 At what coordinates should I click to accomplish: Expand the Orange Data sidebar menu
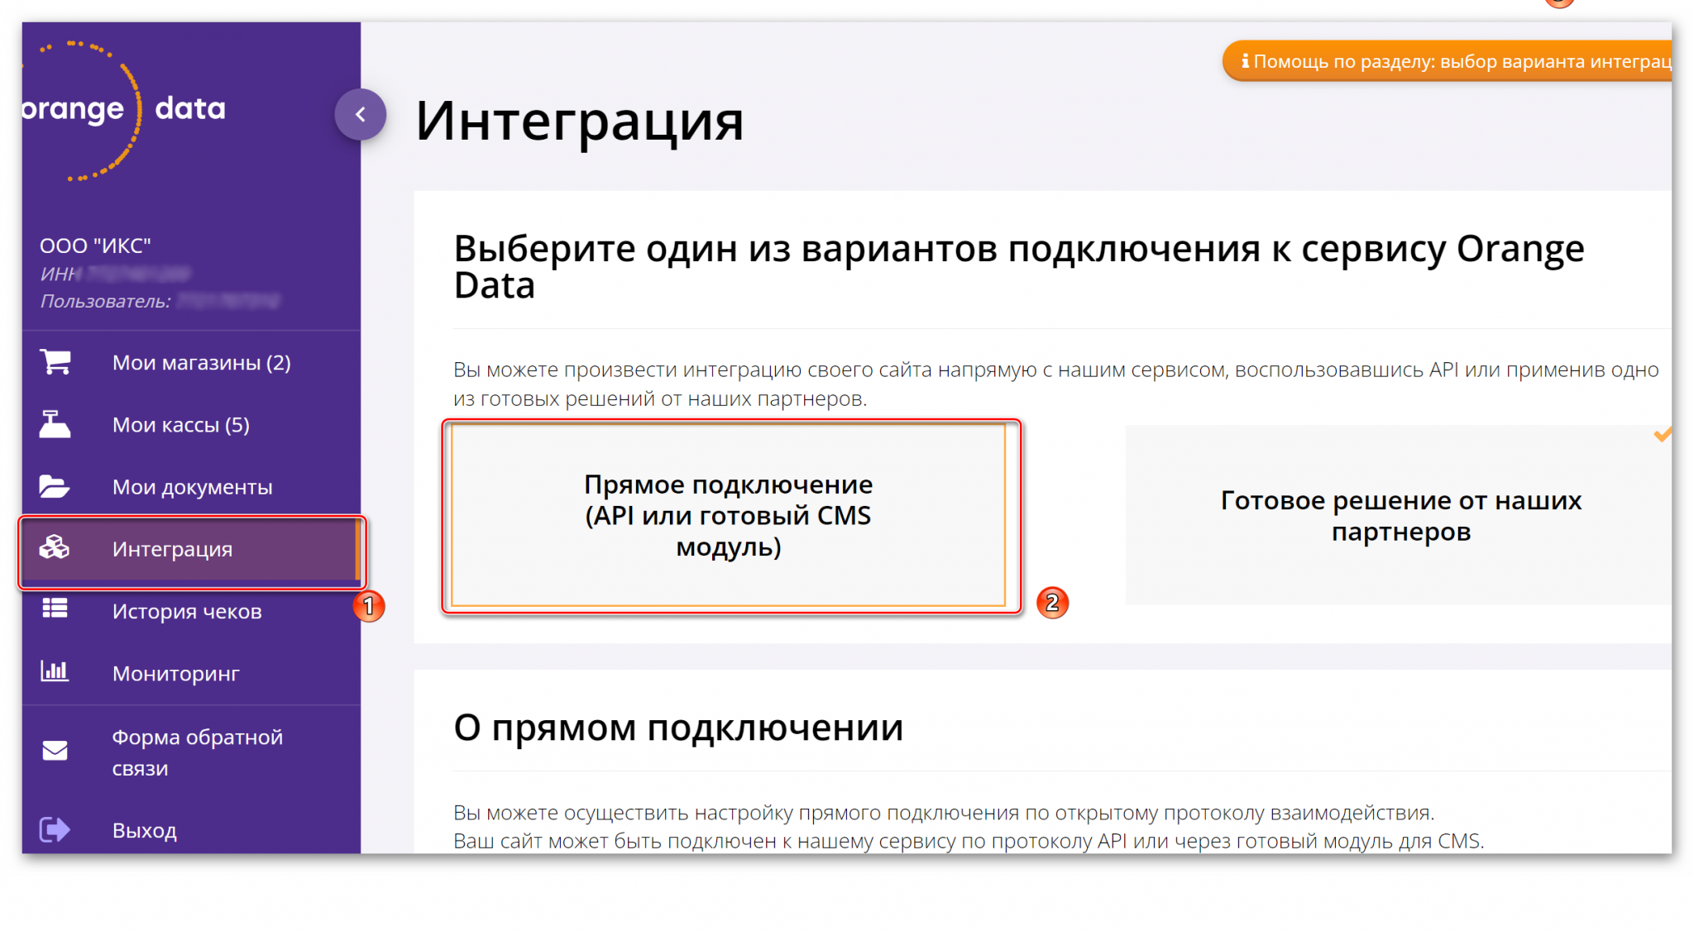click(x=361, y=112)
